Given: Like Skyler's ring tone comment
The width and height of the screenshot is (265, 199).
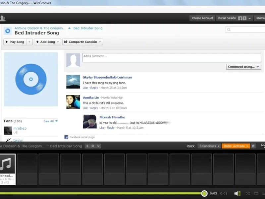Looking at the screenshot, I should [x=85, y=88].
